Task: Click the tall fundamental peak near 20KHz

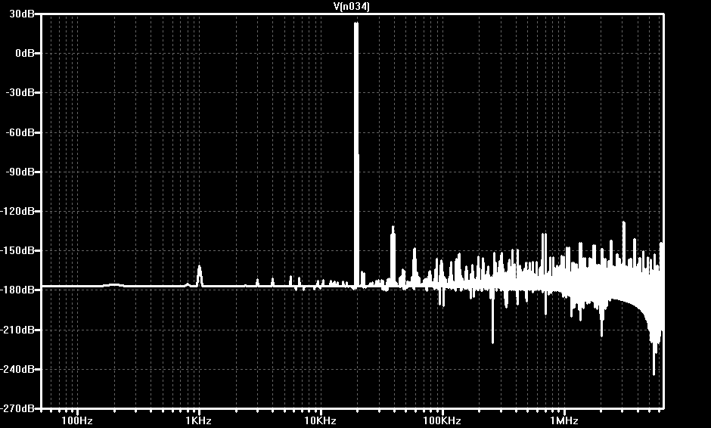Action: tap(356, 154)
